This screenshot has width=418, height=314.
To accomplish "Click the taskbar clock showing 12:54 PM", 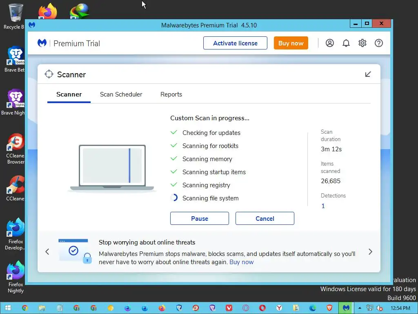I will (x=400, y=308).
